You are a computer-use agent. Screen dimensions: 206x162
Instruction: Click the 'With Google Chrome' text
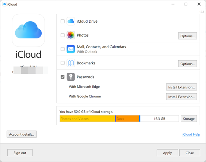(85, 97)
